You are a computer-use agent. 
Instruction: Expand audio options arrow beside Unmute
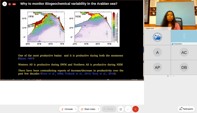point(76,109)
